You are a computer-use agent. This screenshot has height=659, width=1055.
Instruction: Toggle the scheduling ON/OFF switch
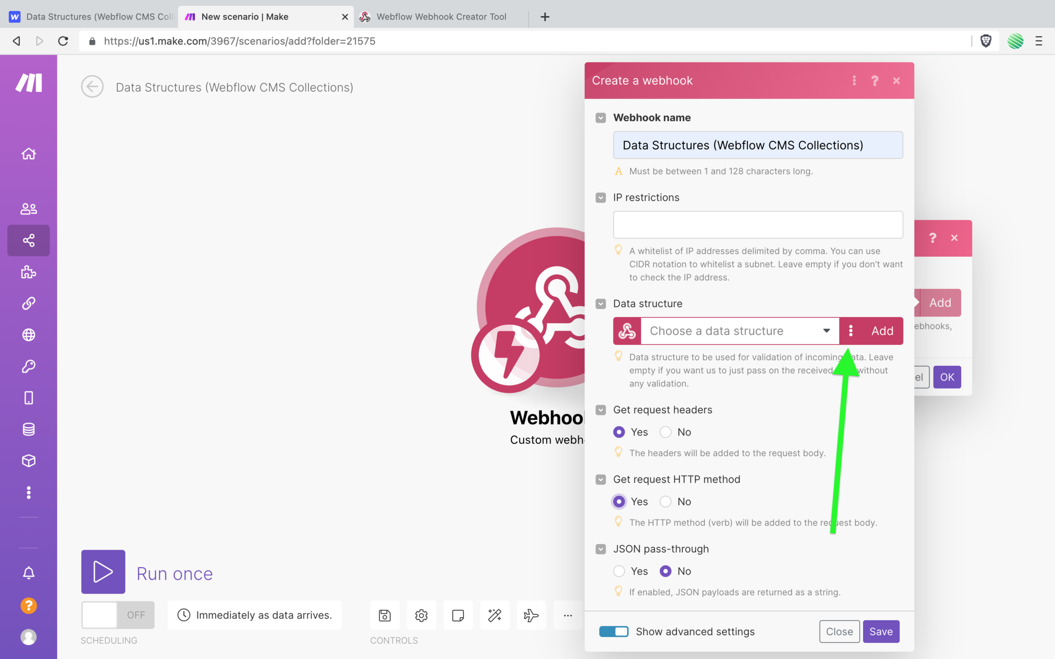coord(118,615)
